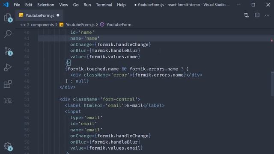Viewport: 274px width, 154px height.
Task: Close the unsaved YoutubeForm.js tab dot
Action: click(x=58, y=15)
